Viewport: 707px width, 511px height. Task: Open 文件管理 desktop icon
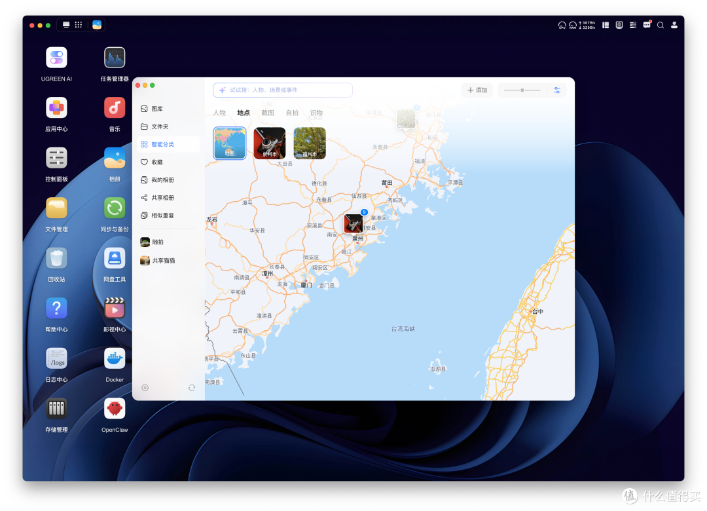point(56,208)
